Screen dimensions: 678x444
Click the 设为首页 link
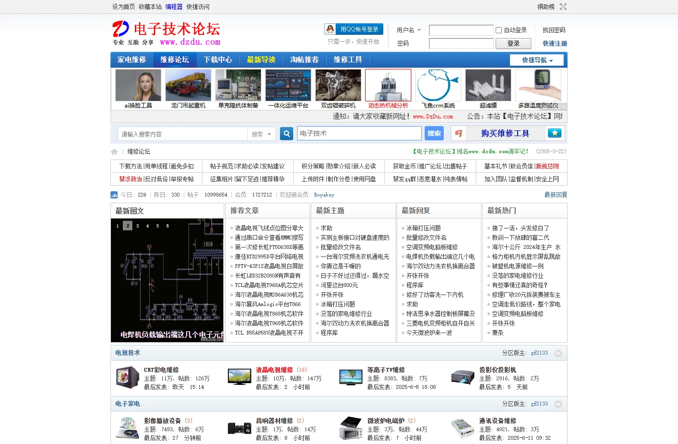click(x=124, y=7)
